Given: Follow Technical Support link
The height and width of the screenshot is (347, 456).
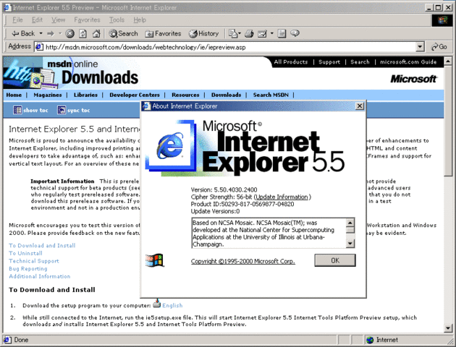Looking at the screenshot, I should point(34,261).
